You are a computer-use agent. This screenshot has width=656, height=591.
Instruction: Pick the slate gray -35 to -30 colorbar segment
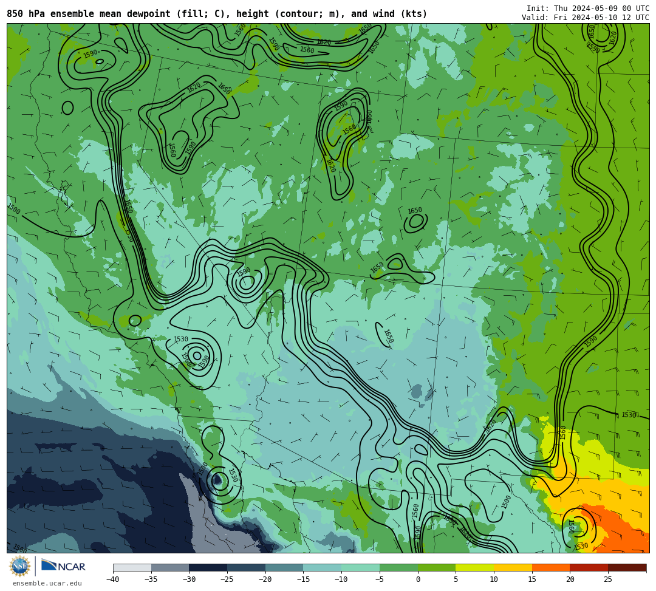coord(170,567)
